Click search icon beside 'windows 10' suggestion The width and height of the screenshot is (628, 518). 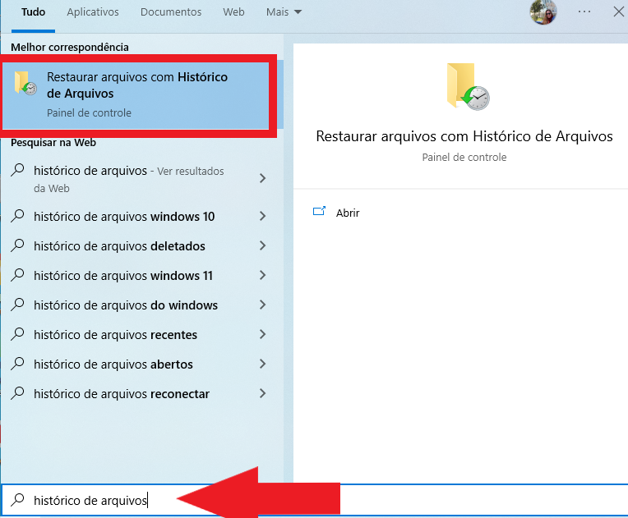point(17,216)
